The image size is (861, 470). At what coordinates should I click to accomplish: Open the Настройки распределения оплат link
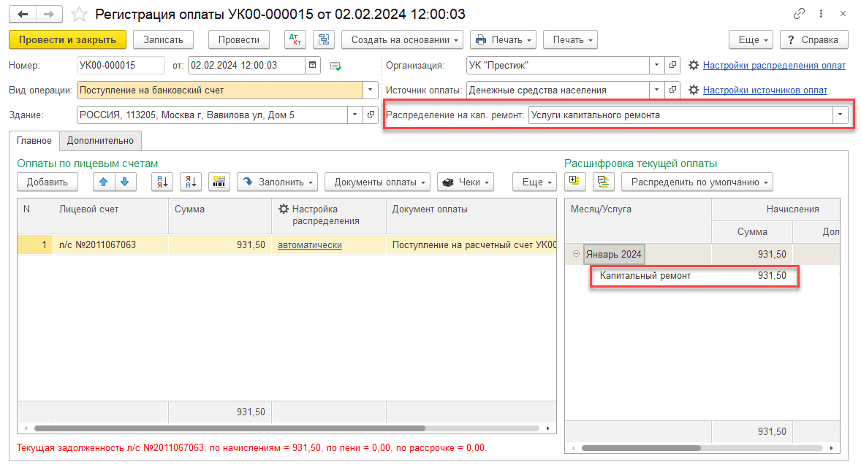(774, 65)
